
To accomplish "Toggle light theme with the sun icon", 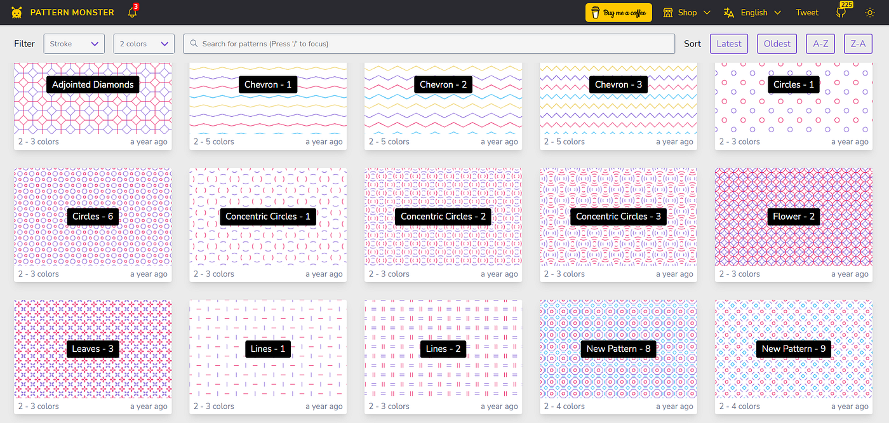I will (x=869, y=12).
